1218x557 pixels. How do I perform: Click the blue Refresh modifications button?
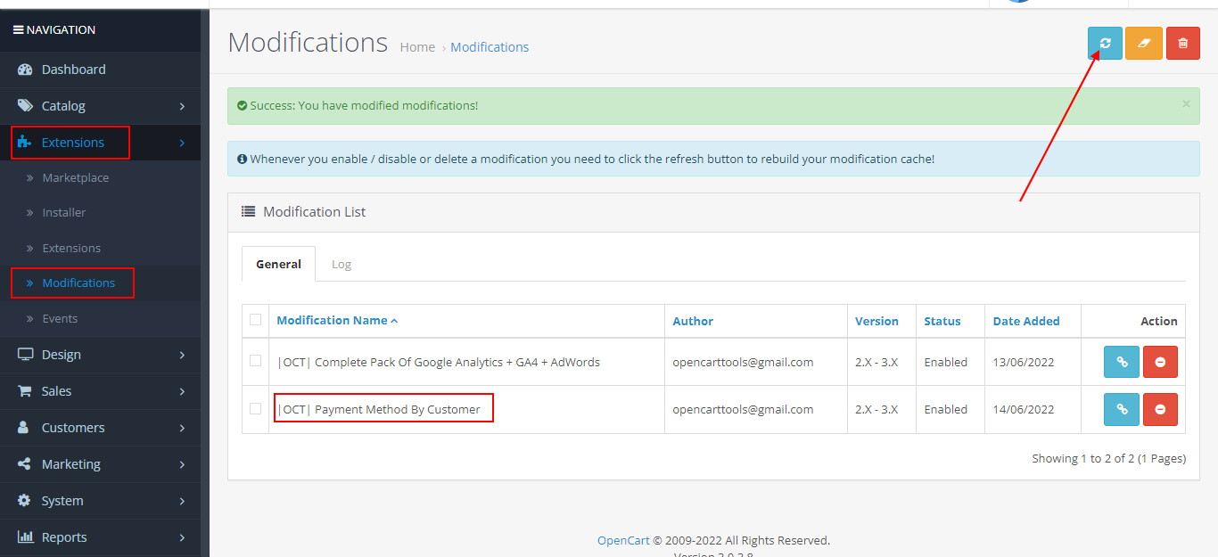click(x=1105, y=43)
